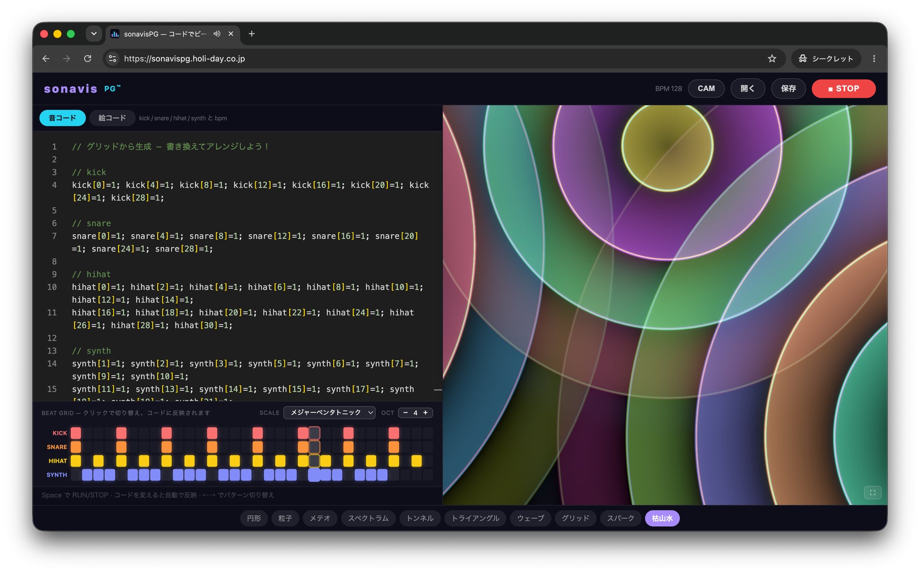The width and height of the screenshot is (920, 574).
Task: Click the シークレット incognito indicator
Action: tap(826, 58)
